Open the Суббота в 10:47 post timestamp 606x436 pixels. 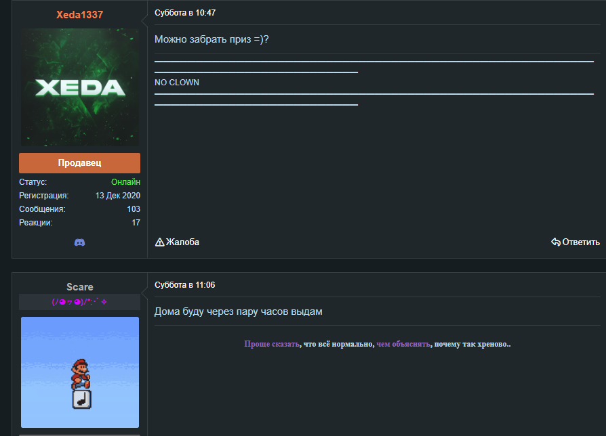coord(185,13)
